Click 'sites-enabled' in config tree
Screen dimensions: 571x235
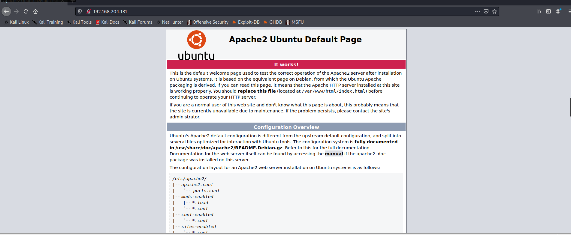click(x=198, y=227)
